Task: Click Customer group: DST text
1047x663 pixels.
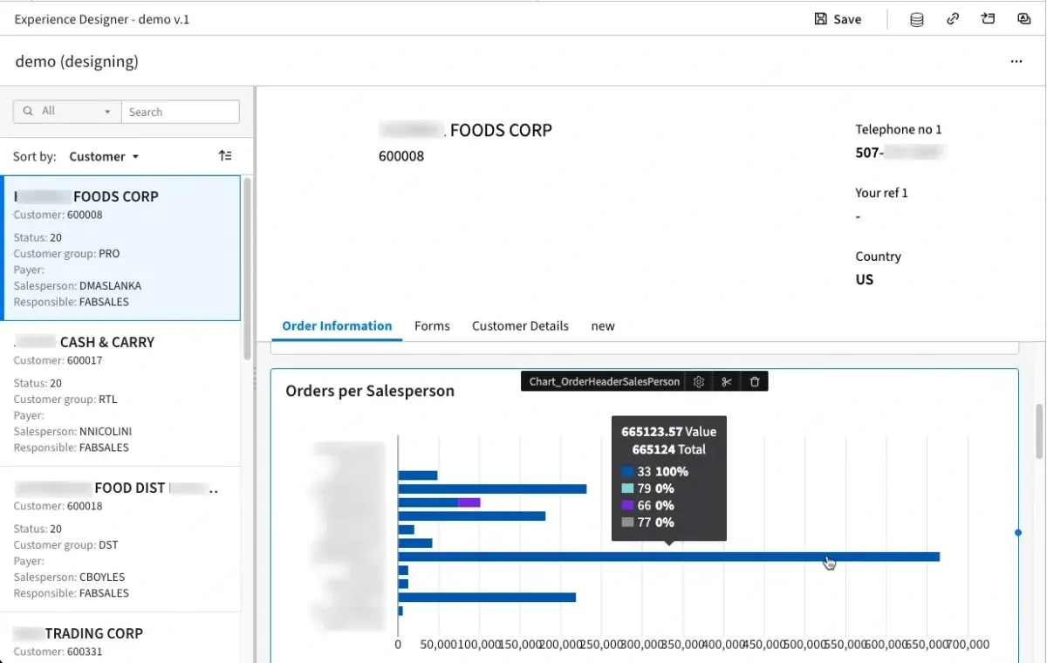Action: tap(65, 545)
